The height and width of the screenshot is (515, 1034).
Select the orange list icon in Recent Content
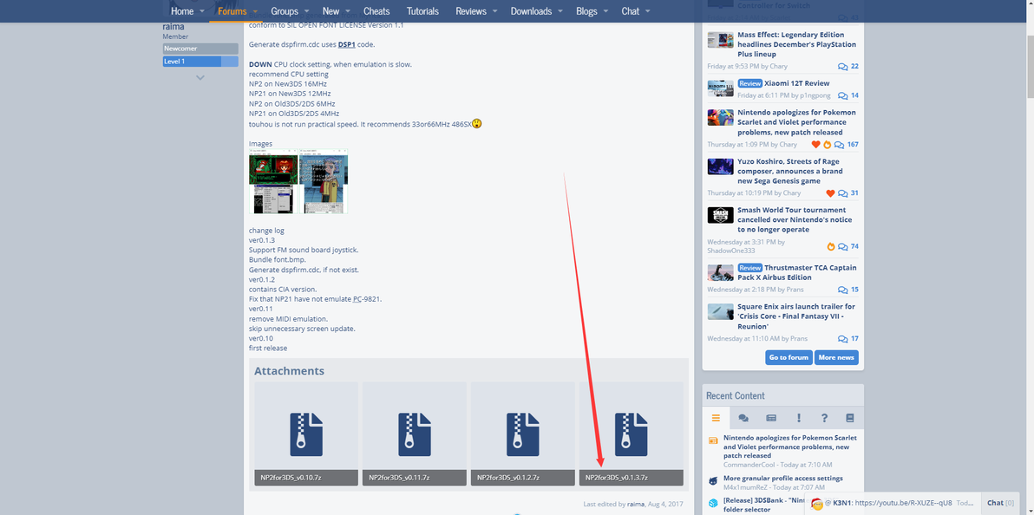pyautogui.click(x=717, y=418)
